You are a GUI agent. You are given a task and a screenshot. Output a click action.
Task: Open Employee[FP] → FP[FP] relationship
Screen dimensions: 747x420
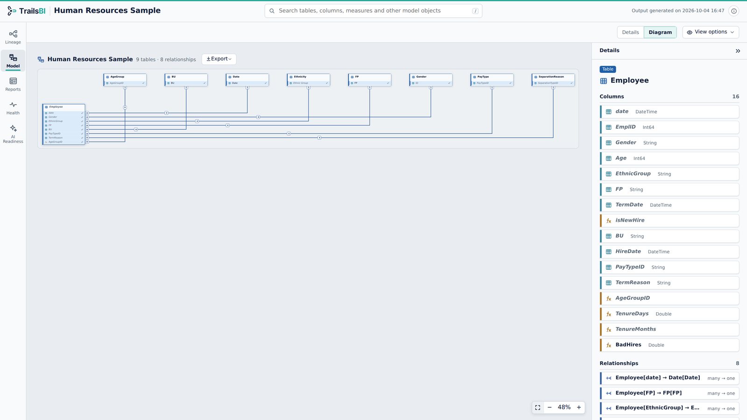tap(669, 393)
